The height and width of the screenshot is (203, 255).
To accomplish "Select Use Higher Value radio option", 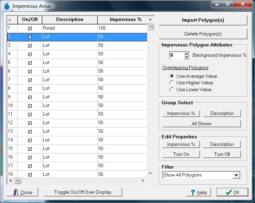I will point(172,83).
